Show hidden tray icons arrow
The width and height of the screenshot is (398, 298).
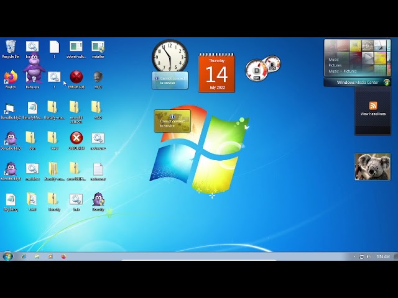pos(354,256)
